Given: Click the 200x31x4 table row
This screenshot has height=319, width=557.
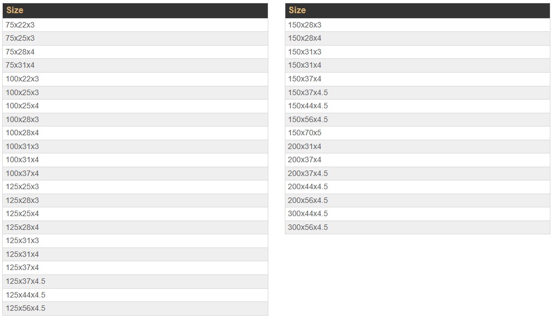Looking at the screenshot, I should point(305,146).
